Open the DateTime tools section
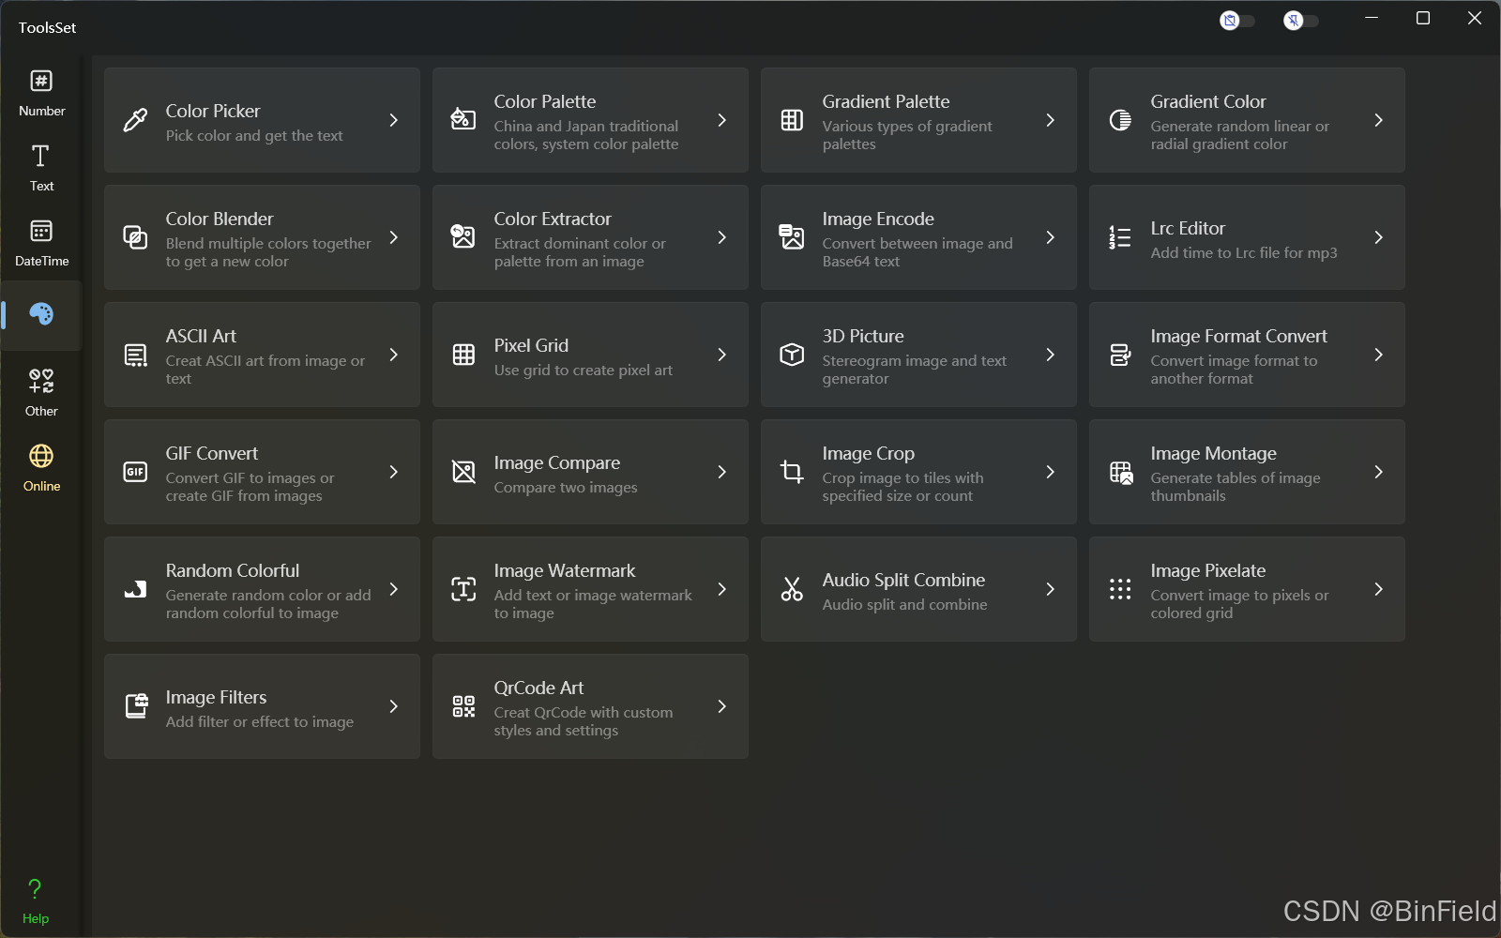 tap(41, 244)
